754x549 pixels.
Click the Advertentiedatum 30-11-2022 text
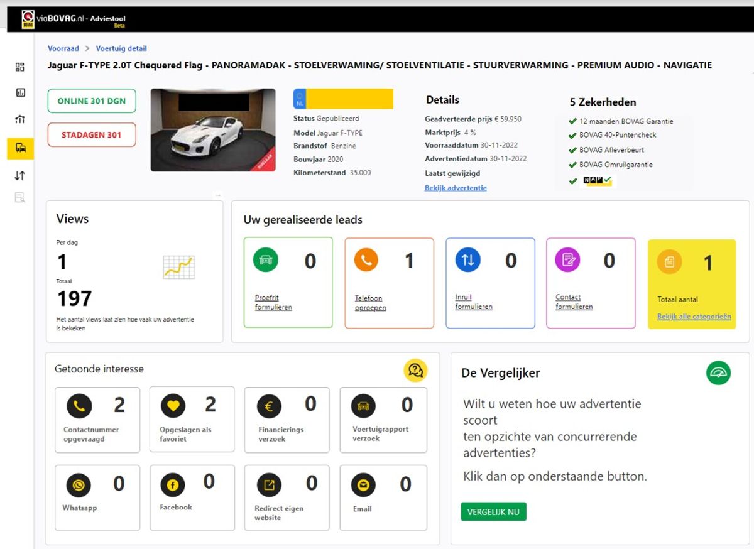(x=476, y=159)
